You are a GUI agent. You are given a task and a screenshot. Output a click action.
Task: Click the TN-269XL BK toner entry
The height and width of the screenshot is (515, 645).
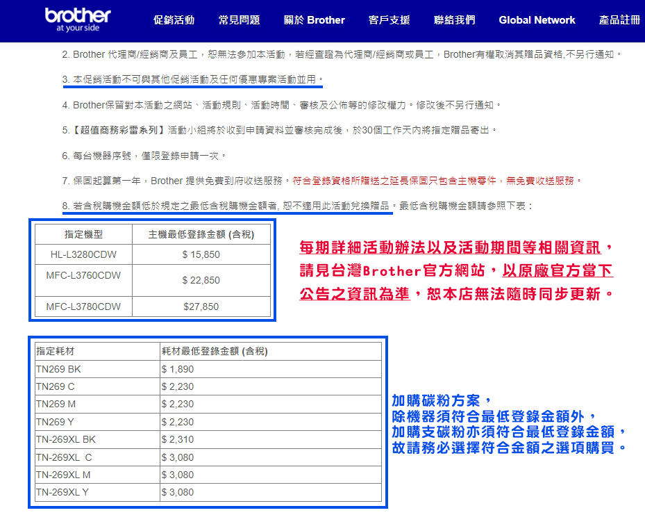pos(66,440)
